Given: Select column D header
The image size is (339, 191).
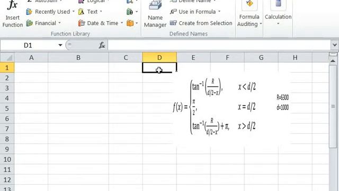Looking at the screenshot, I should 159,58.
